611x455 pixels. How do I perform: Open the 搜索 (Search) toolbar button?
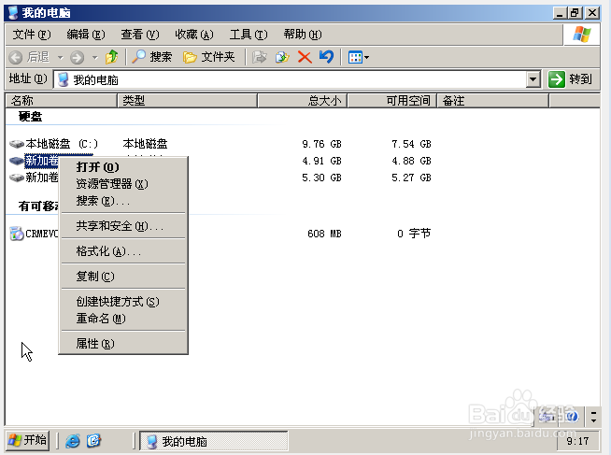click(152, 57)
